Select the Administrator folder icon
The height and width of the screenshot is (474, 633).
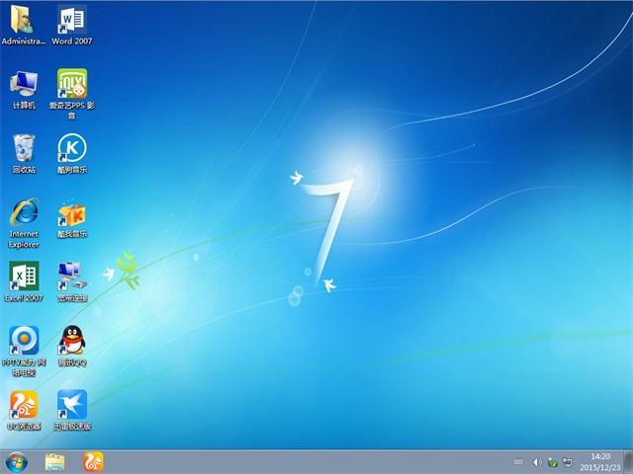(x=23, y=24)
